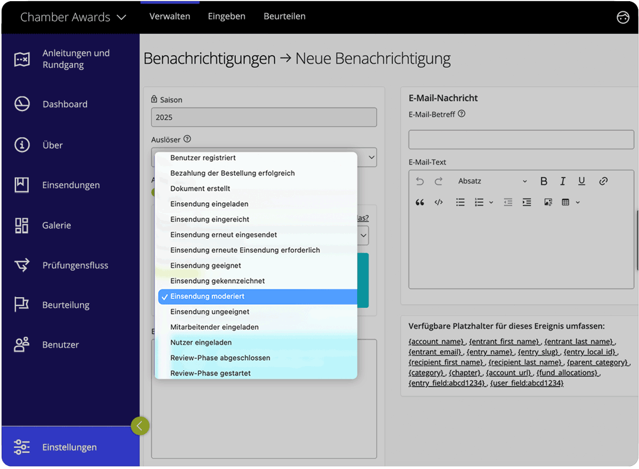Insert the {fund_allocations} placeholder

pyautogui.click(x=567, y=372)
